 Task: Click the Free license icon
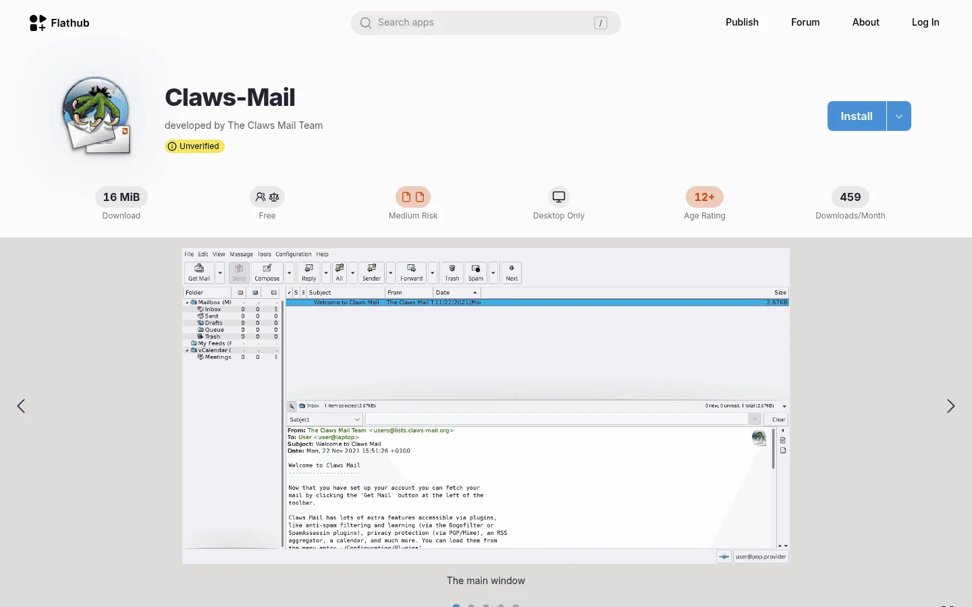[x=267, y=197]
